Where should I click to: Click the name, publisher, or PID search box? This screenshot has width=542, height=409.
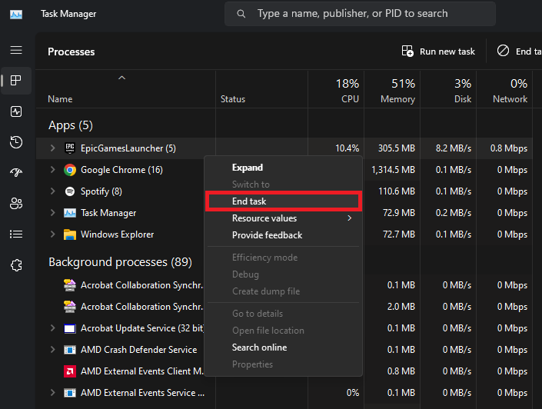tap(360, 14)
